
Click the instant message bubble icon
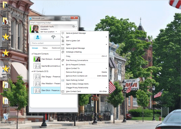pos(63,33)
